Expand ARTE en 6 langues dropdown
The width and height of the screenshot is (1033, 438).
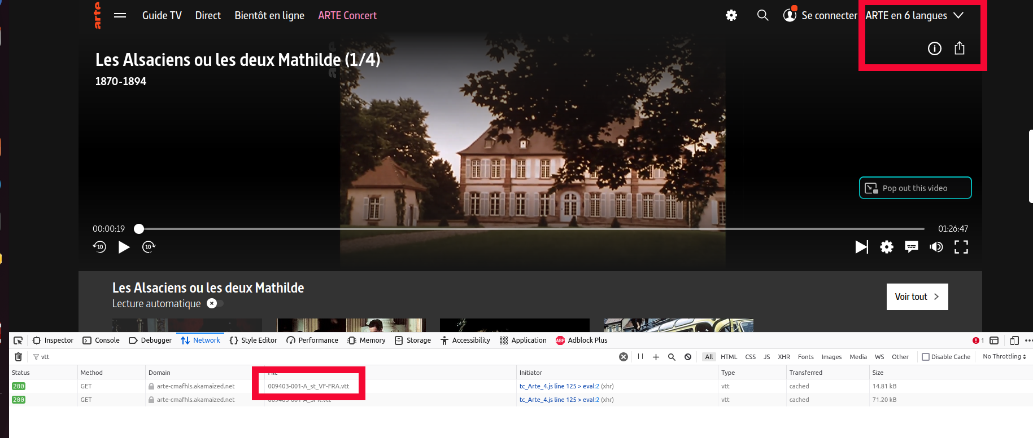[x=914, y=15]
